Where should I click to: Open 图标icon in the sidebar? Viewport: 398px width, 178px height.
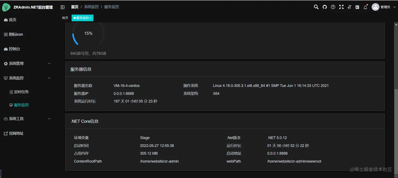click(16, 35)
